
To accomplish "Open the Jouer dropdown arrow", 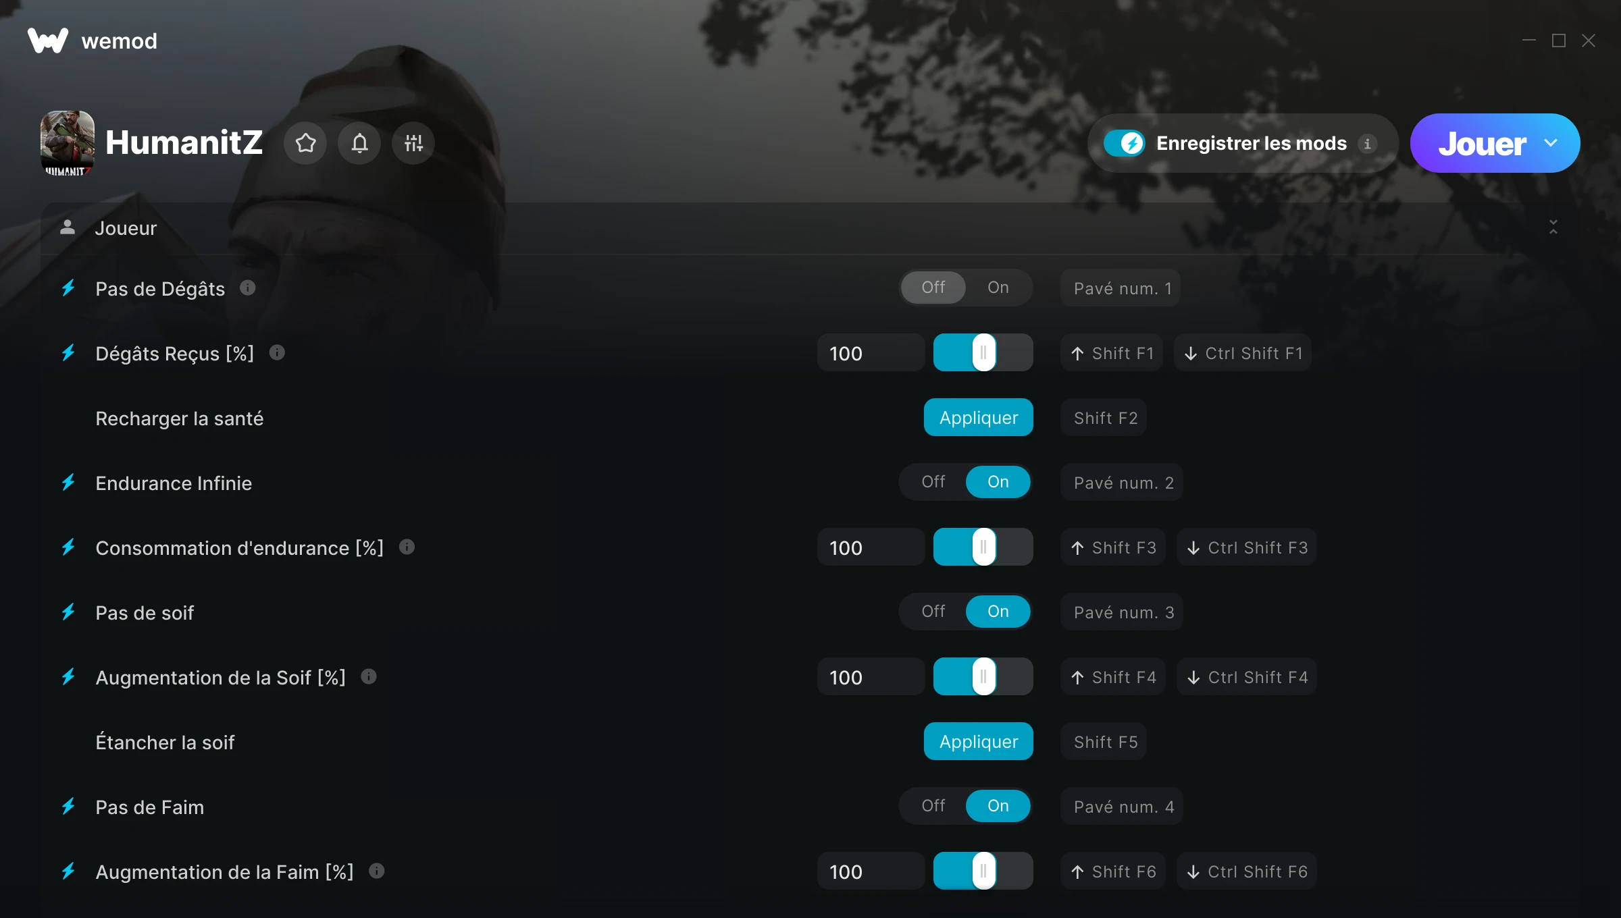I will tap(1551, 143).
